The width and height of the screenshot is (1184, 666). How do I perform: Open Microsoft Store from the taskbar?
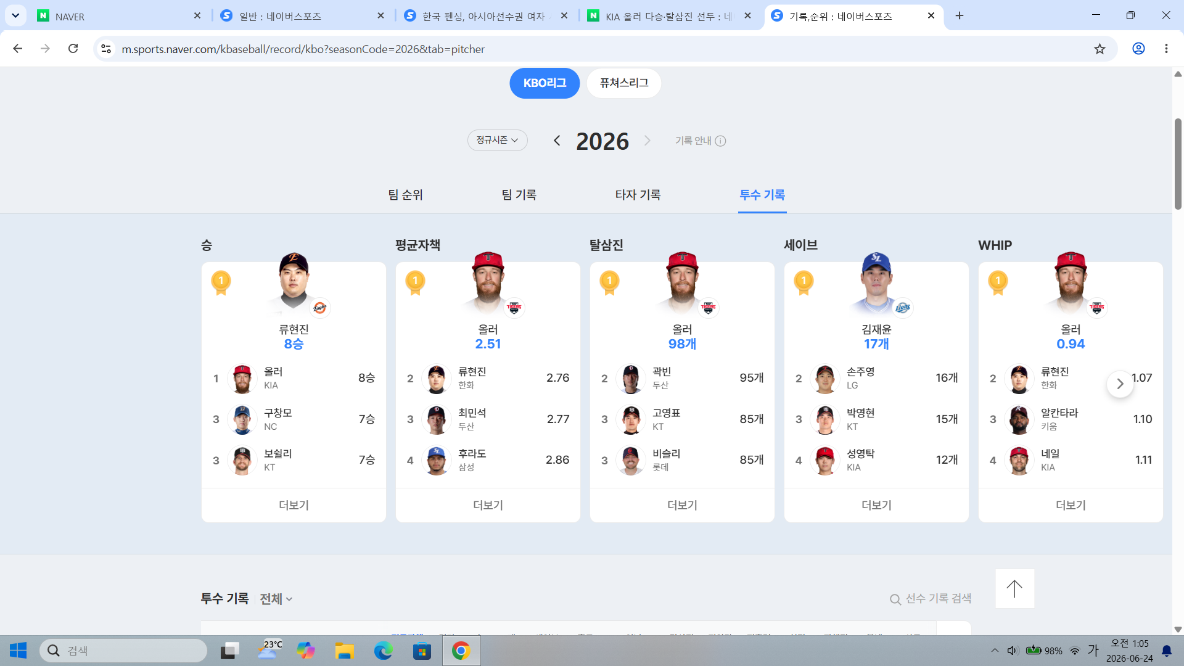pyautogui.click(x=422, y=651)
